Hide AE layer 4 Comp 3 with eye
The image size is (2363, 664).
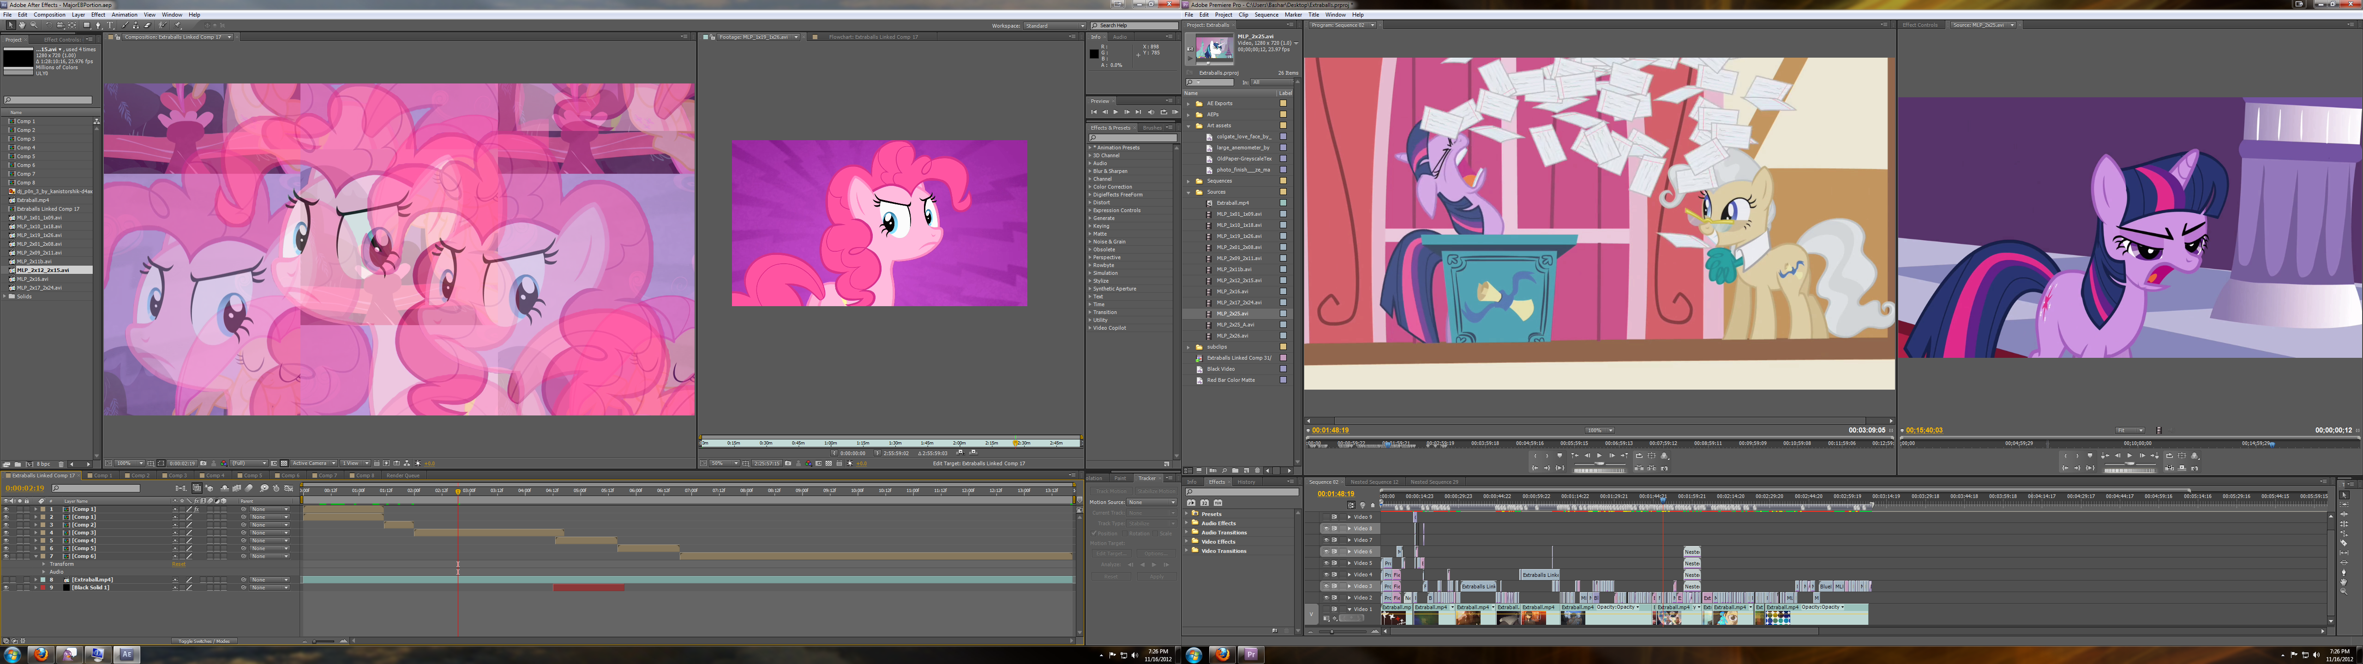point(6,533)
